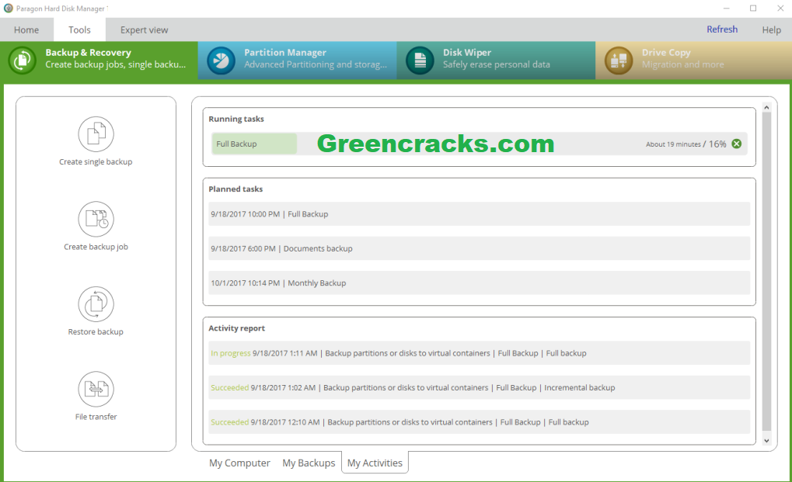Viewport: 792px width, 482px height.
Task: Click the 'Create backup job' label
Action: (96, 247)
